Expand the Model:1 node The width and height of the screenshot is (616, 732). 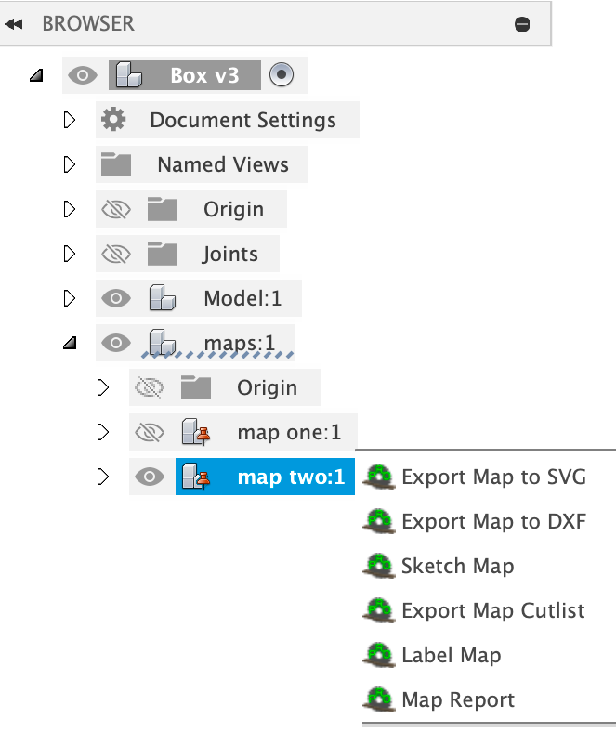tap(70, 298)
